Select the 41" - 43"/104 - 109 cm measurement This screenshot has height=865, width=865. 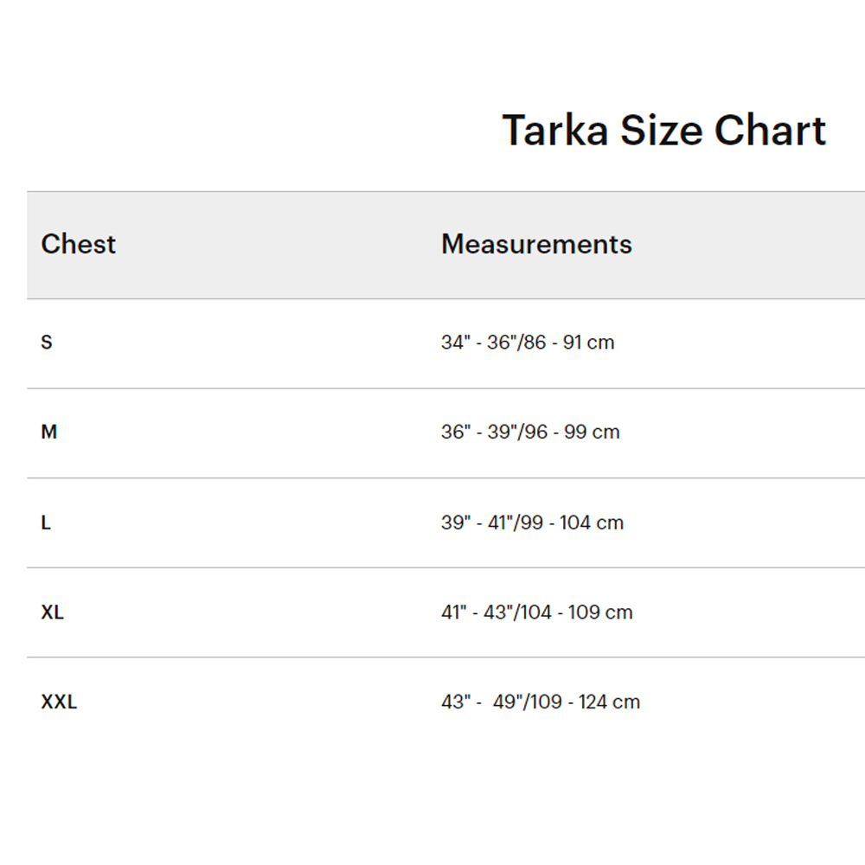(537, 612)
